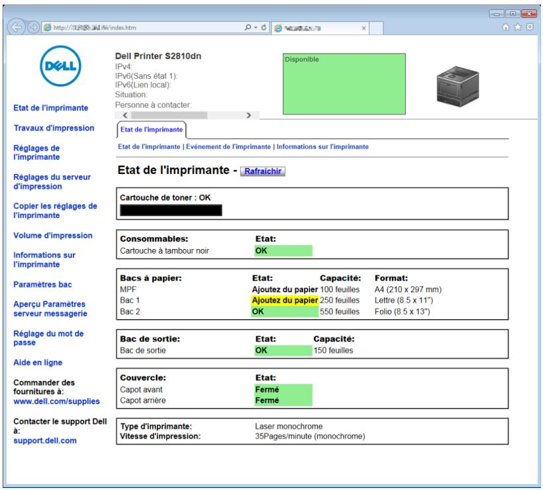The height and width of the screenshot is (490, 543).
Task: Click '35Pages/minute (monochrome)' speed value
Action: point(310,436)
